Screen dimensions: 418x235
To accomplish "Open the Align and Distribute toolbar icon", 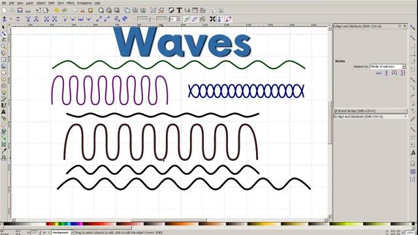I will click(x=203, y=10).
